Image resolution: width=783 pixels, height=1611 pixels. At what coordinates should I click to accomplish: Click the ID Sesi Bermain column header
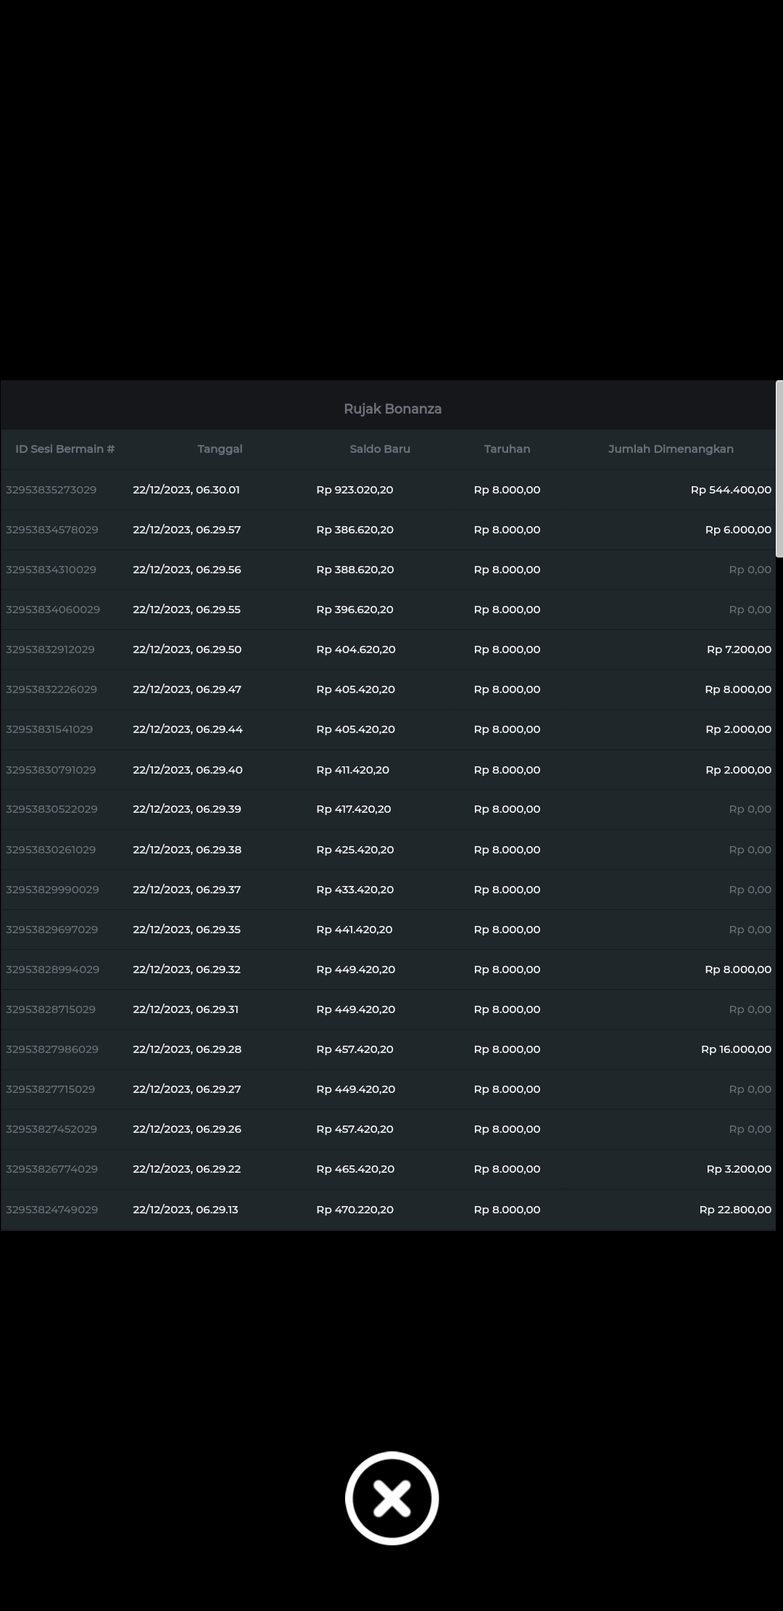coord(65,449)
